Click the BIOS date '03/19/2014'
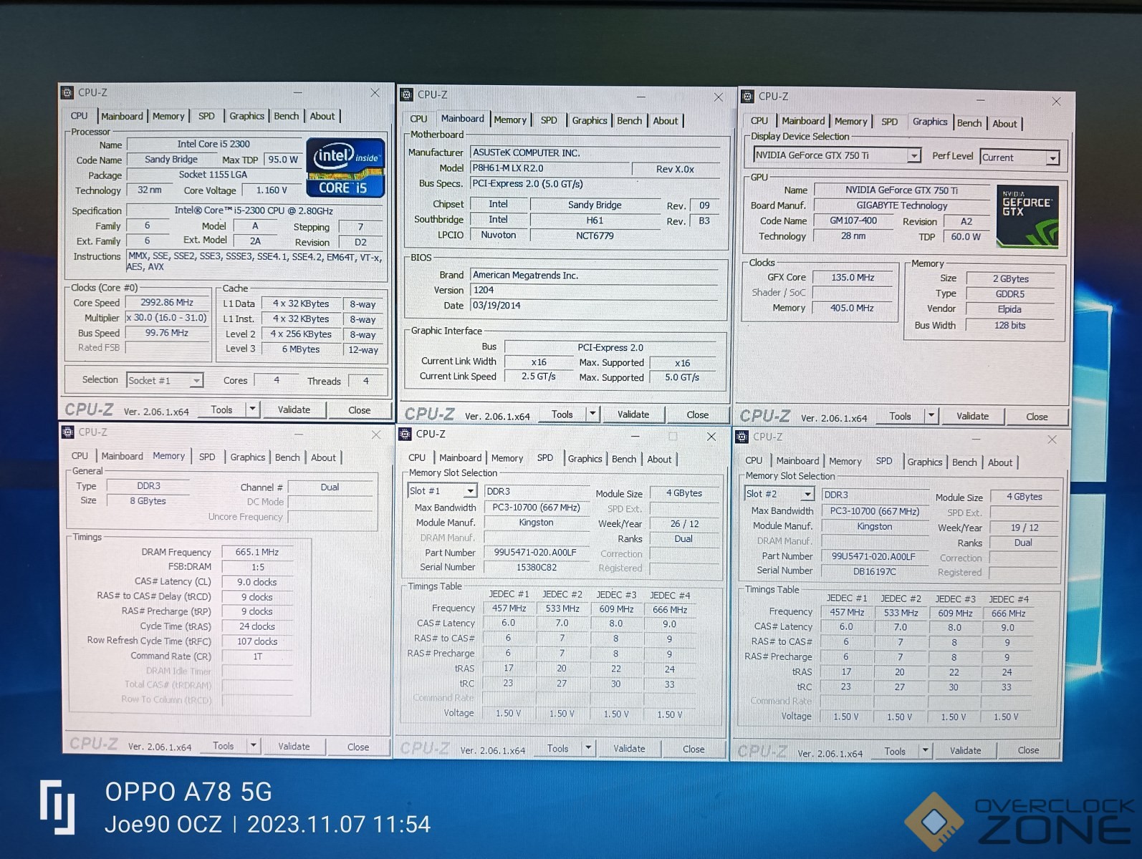 pyautogui.click(x=595, y=305)
